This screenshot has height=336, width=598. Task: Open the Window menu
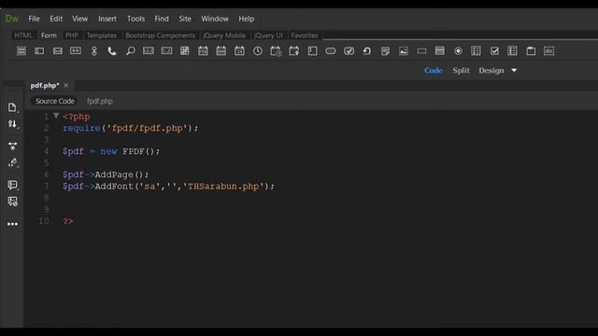point(215,19)
